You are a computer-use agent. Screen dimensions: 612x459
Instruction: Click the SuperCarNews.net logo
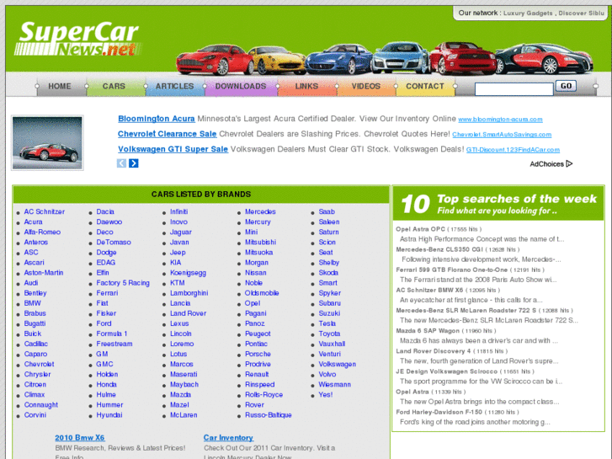(x=78, y=39)
